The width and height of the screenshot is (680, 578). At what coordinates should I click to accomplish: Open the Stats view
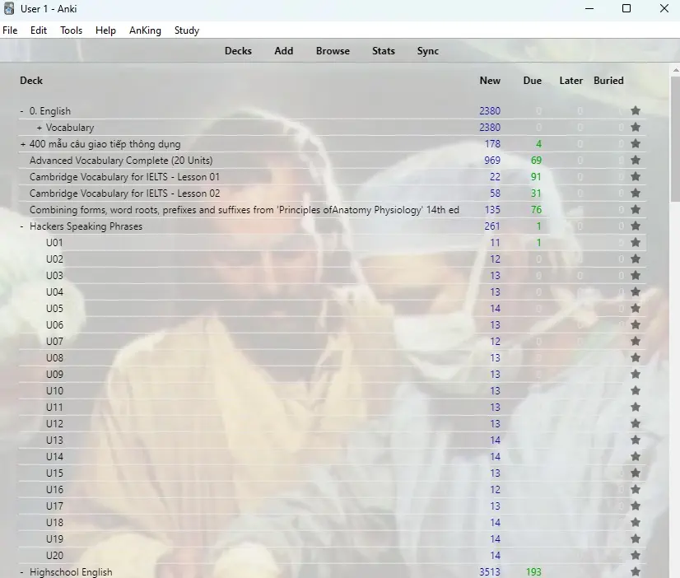pyautogui.click(x=383, y=51)
